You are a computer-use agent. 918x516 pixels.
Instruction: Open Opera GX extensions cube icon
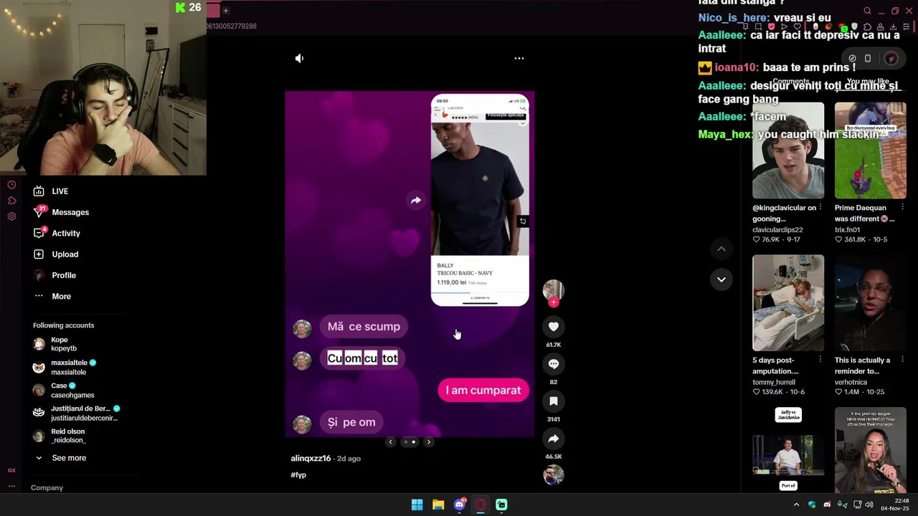(x=11, y=201)
